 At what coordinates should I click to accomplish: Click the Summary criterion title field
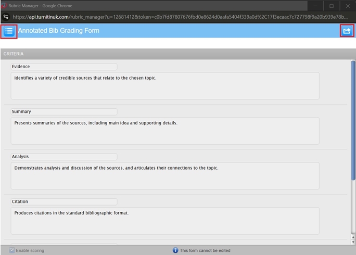(x=64, y=111)
